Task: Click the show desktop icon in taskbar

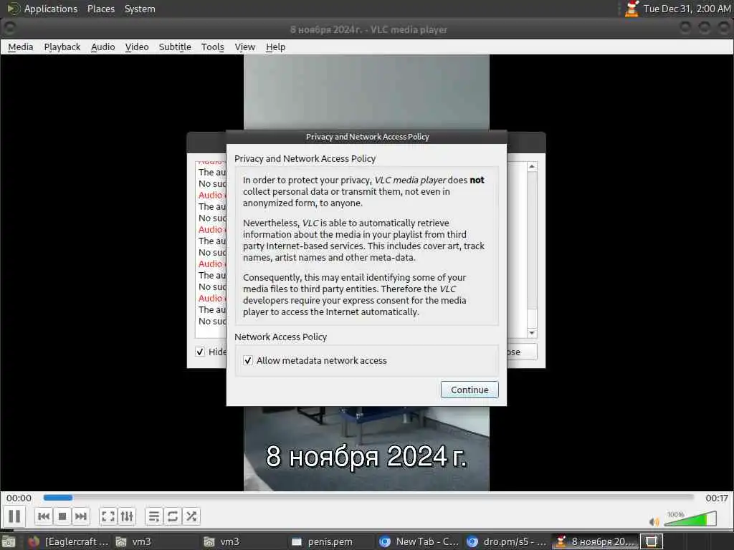Action: pyautogui.click(x=9, y=541)
